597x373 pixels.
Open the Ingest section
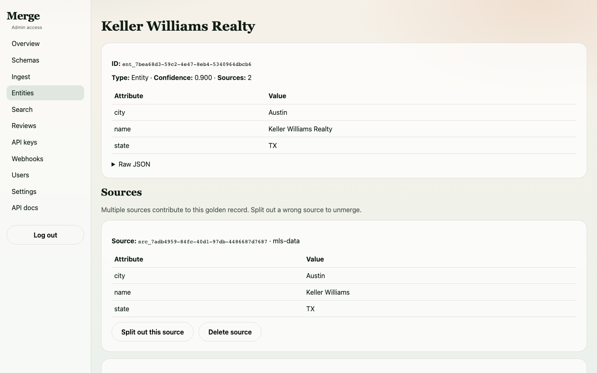coord(45,77)
